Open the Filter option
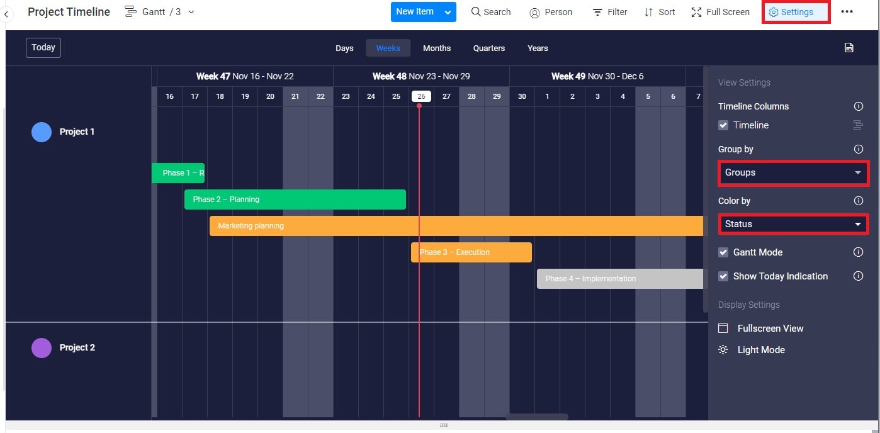Screen dimensions: 880x433 click(x=610, y=12)
